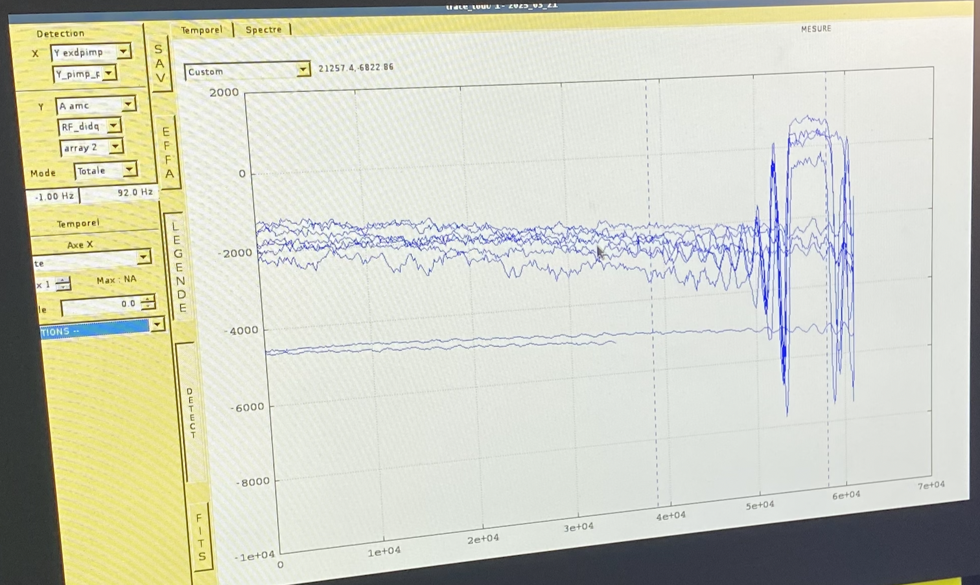
Task: Click the '-1.00 Hz' frequency field
Action: pos(53,196)
